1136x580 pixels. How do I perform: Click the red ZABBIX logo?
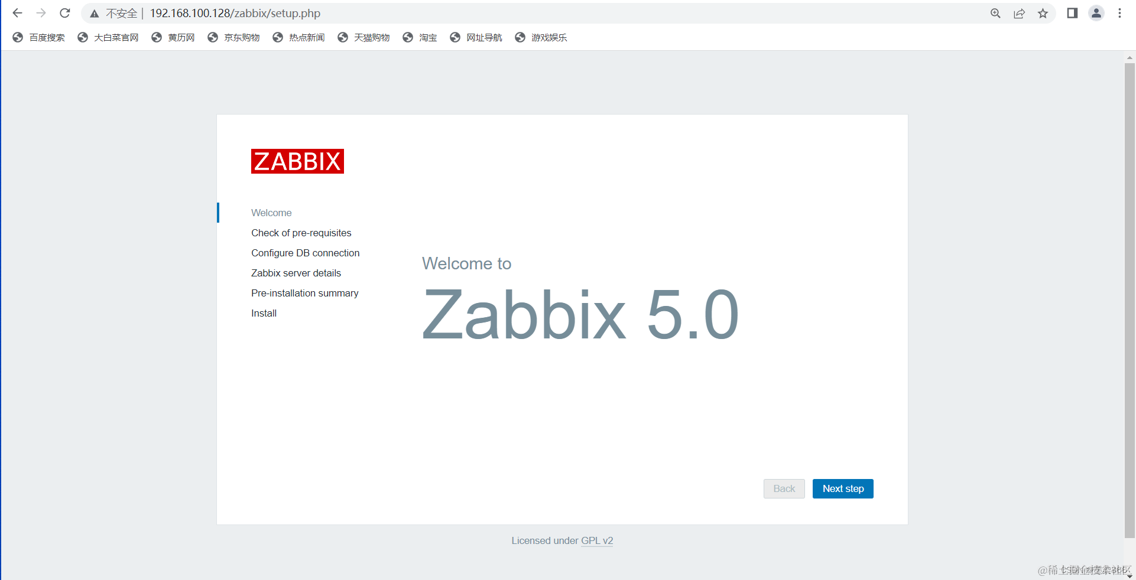pos(297,161)
